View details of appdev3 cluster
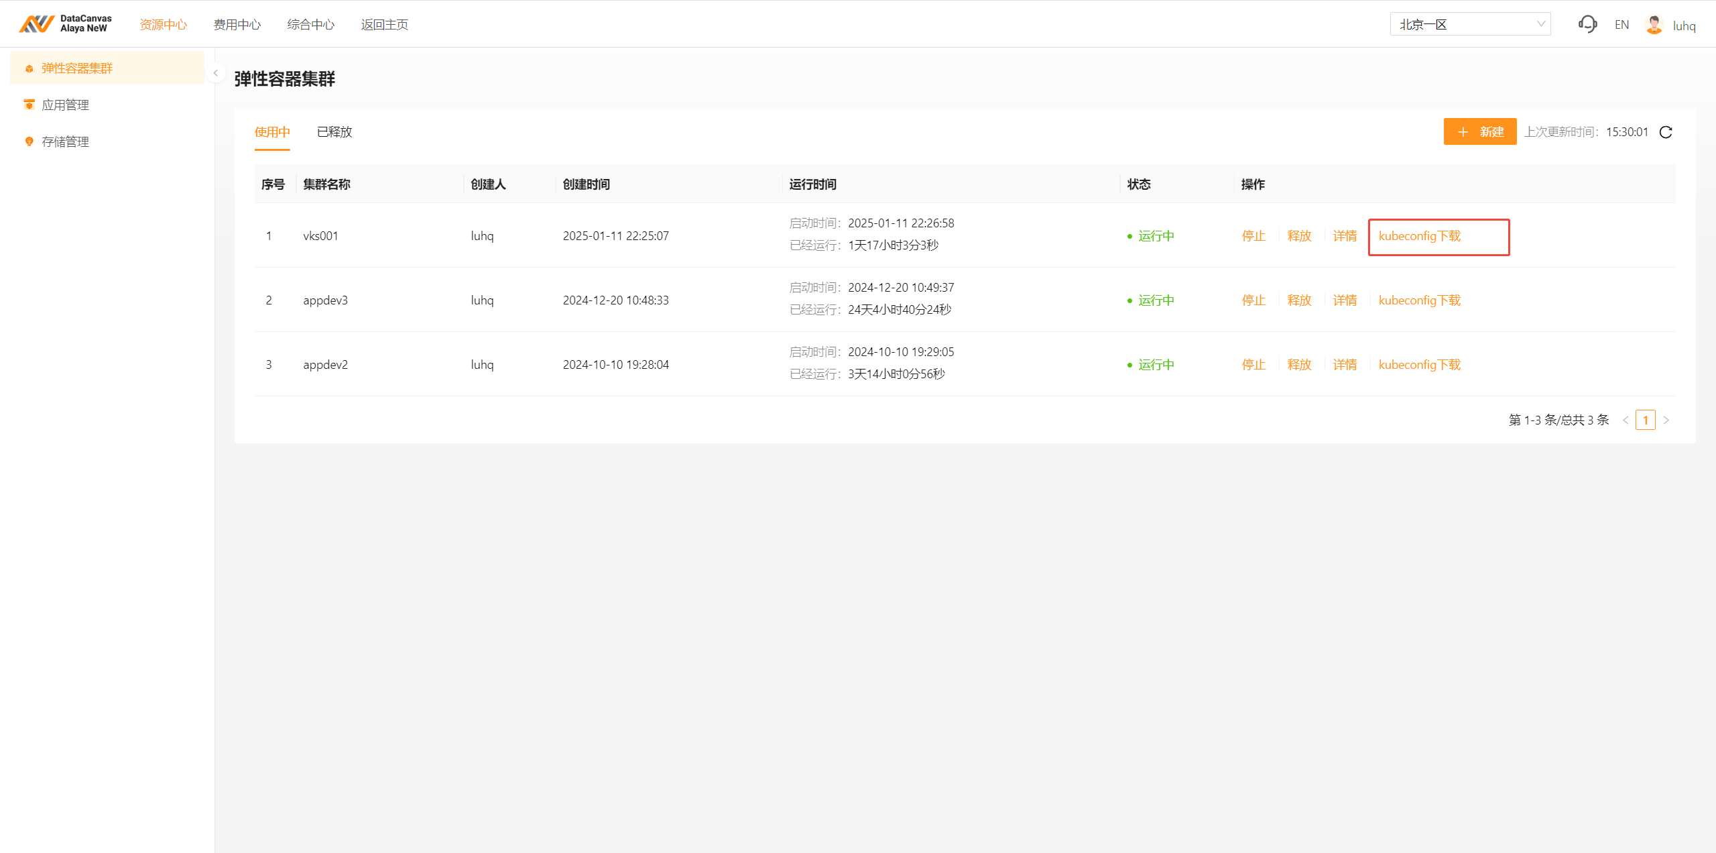Image resolution: width=1716 pixels, height=853 pixels. (1345, 300)
